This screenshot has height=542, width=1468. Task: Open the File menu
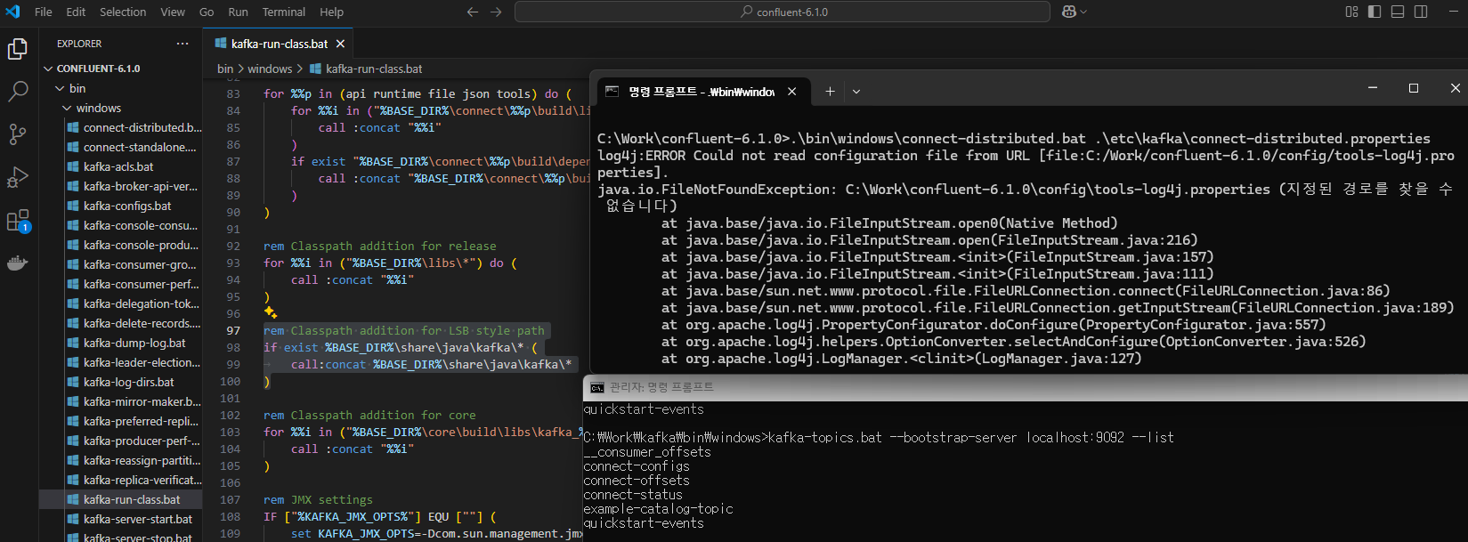coord(43,12)
